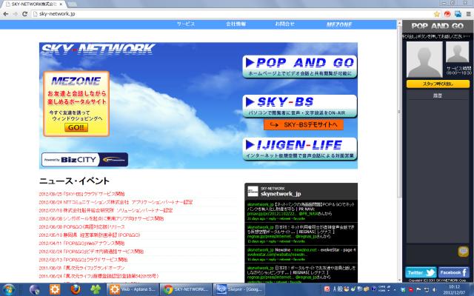
Task: Click the yellow スタッフ呼び出し button
Action: 438,84
